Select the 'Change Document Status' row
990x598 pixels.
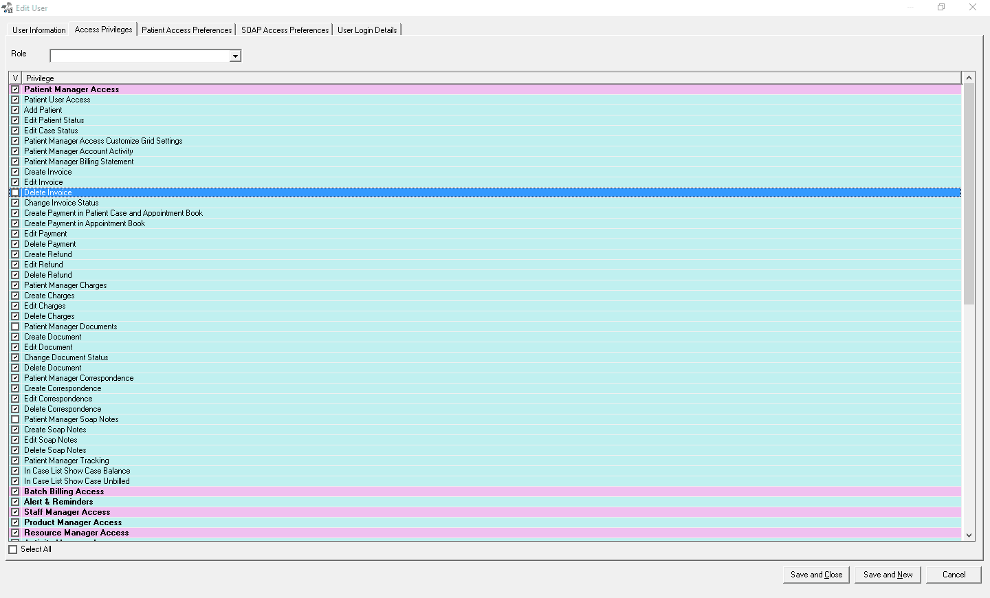coord(485,357)
